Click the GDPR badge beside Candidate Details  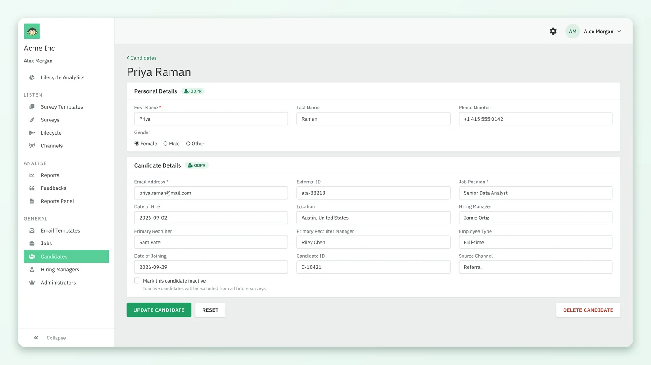197,165
